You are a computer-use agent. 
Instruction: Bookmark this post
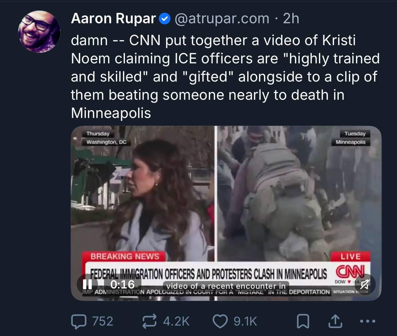[x=303, y=321]
